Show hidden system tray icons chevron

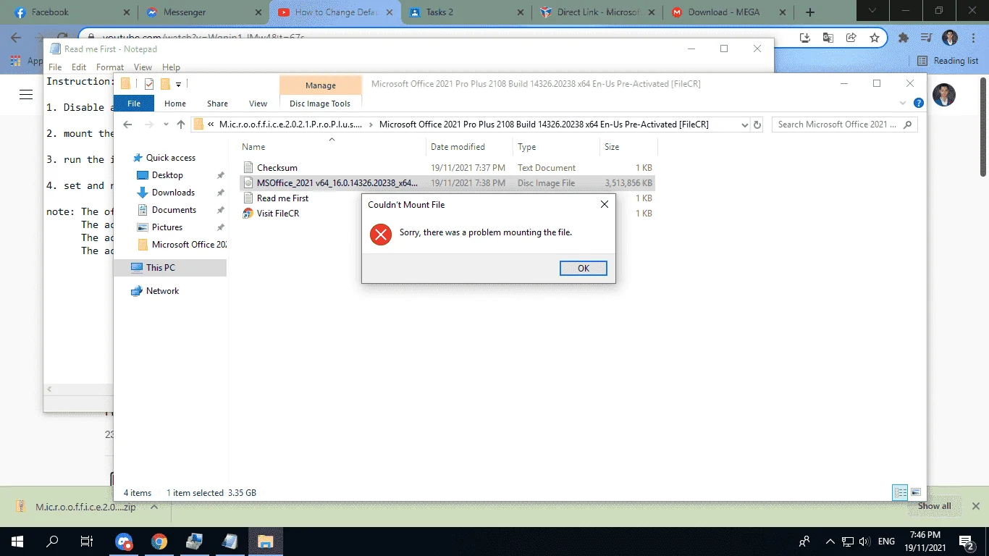tap(830, 542)
